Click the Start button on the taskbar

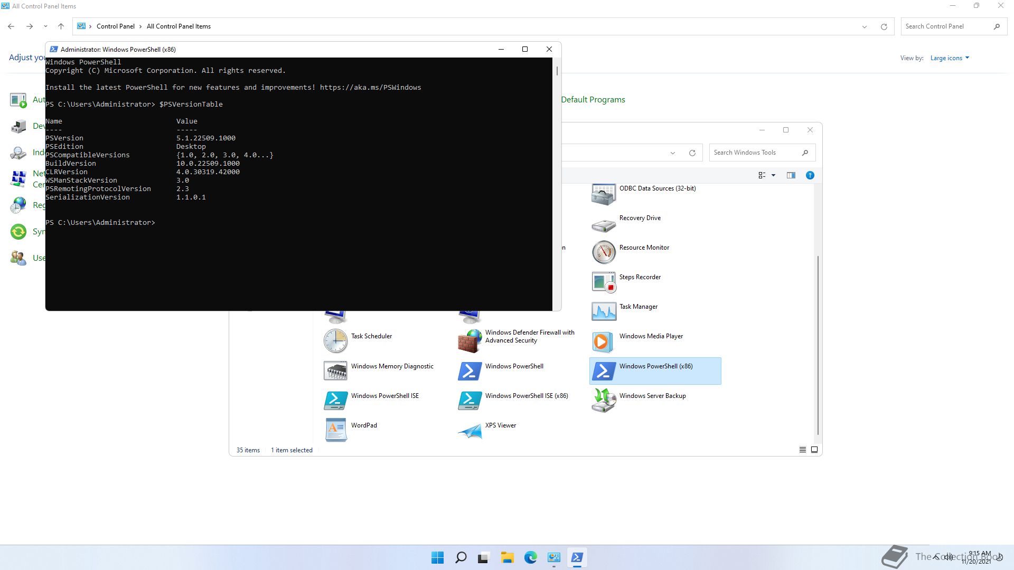click(437, 557)
